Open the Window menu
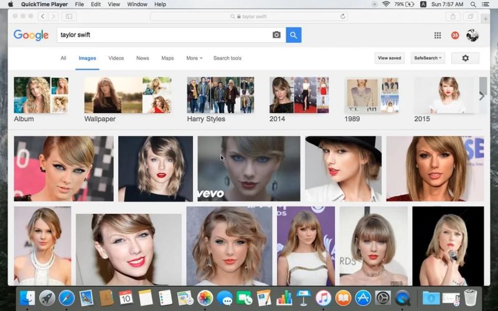This screenshot has height=311, width=498. pos(137,4)
